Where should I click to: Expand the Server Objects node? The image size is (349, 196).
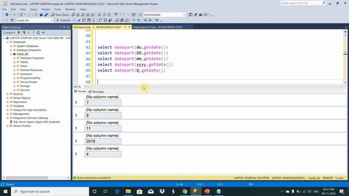tap(7, 98)
